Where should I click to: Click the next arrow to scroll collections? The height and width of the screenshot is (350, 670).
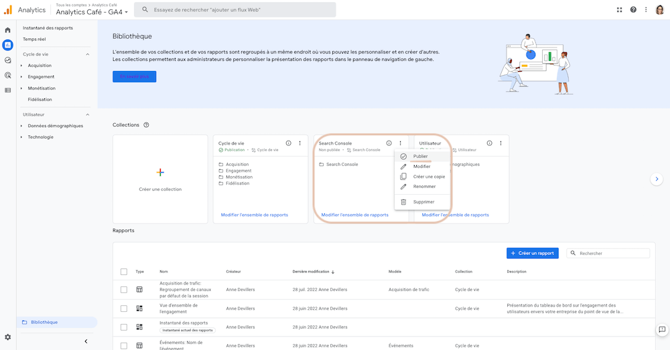(x=657, y=179)
